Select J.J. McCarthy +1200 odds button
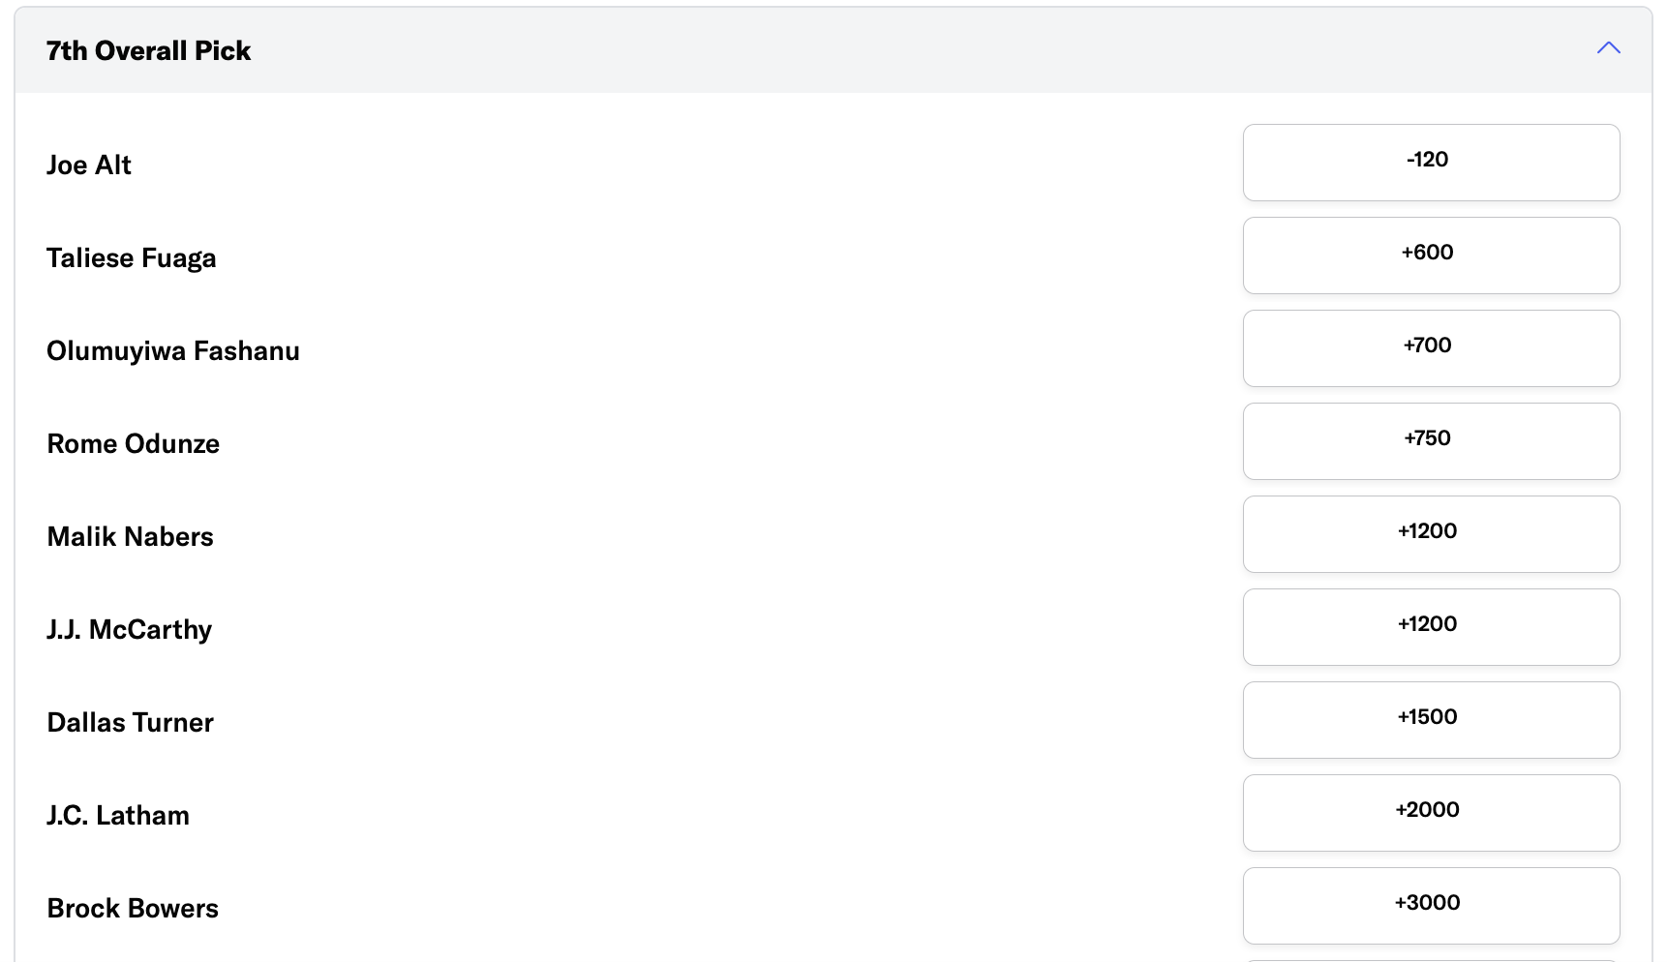 (1431, 627)
